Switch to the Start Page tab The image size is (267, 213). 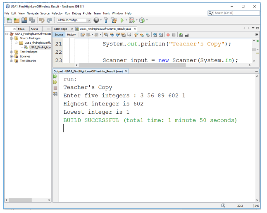coord(61,29)
